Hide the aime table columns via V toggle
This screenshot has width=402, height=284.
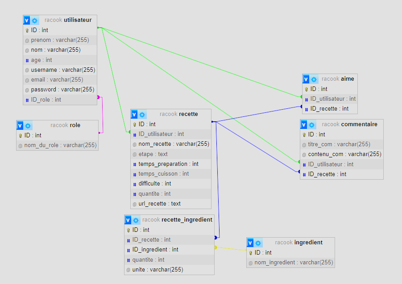(x=306, y=79)
